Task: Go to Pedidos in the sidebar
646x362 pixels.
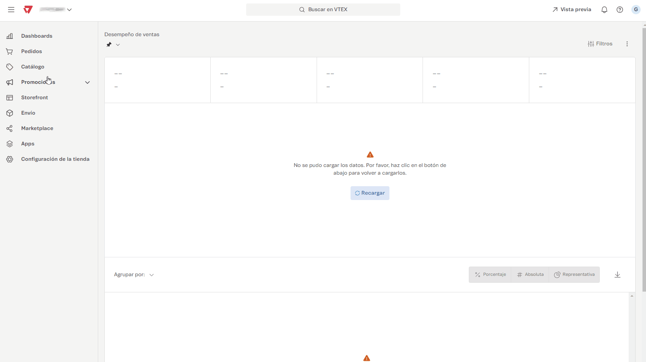Action: point(32,51)
